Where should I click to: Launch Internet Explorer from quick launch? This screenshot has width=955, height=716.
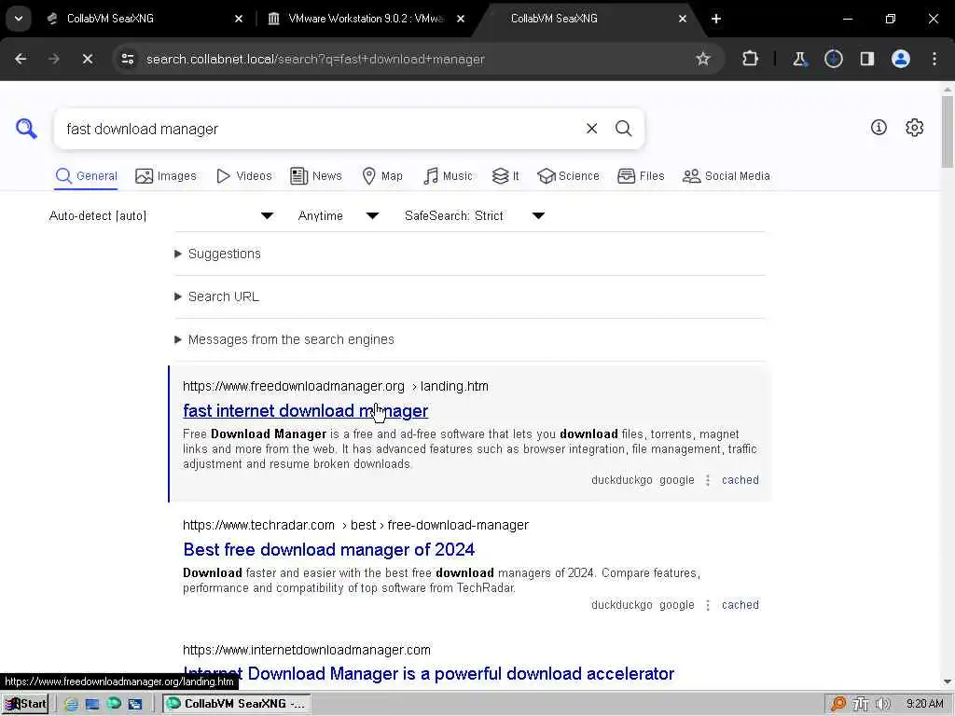click(71, 704)
